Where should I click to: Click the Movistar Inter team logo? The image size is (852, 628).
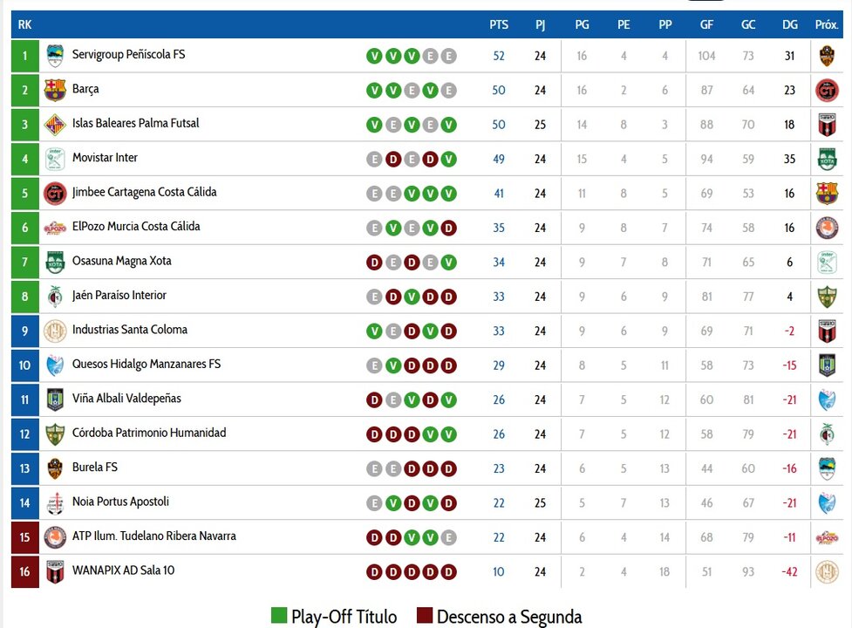(55, 159)
